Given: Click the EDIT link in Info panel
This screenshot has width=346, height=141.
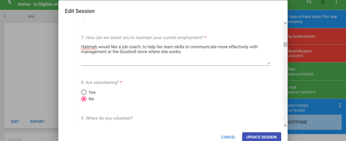Looking at the screenshot, I should tap(15, 122).
